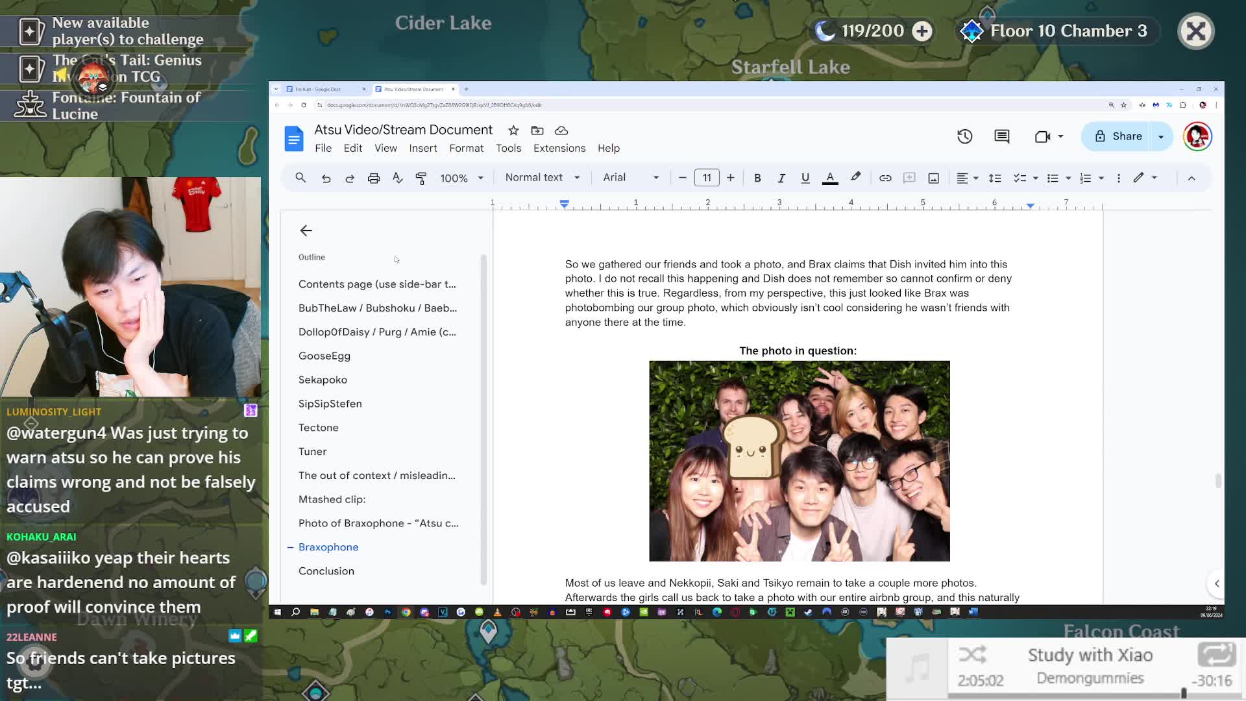Jump to the GooseEgg outline heading

[324, 356]
